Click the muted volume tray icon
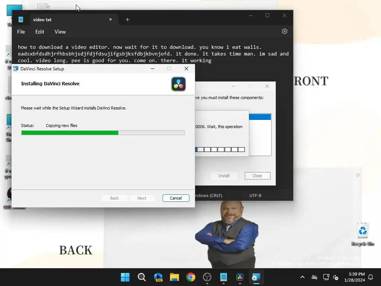Viewport: 381px width, 286px height. tap(336, 277)
